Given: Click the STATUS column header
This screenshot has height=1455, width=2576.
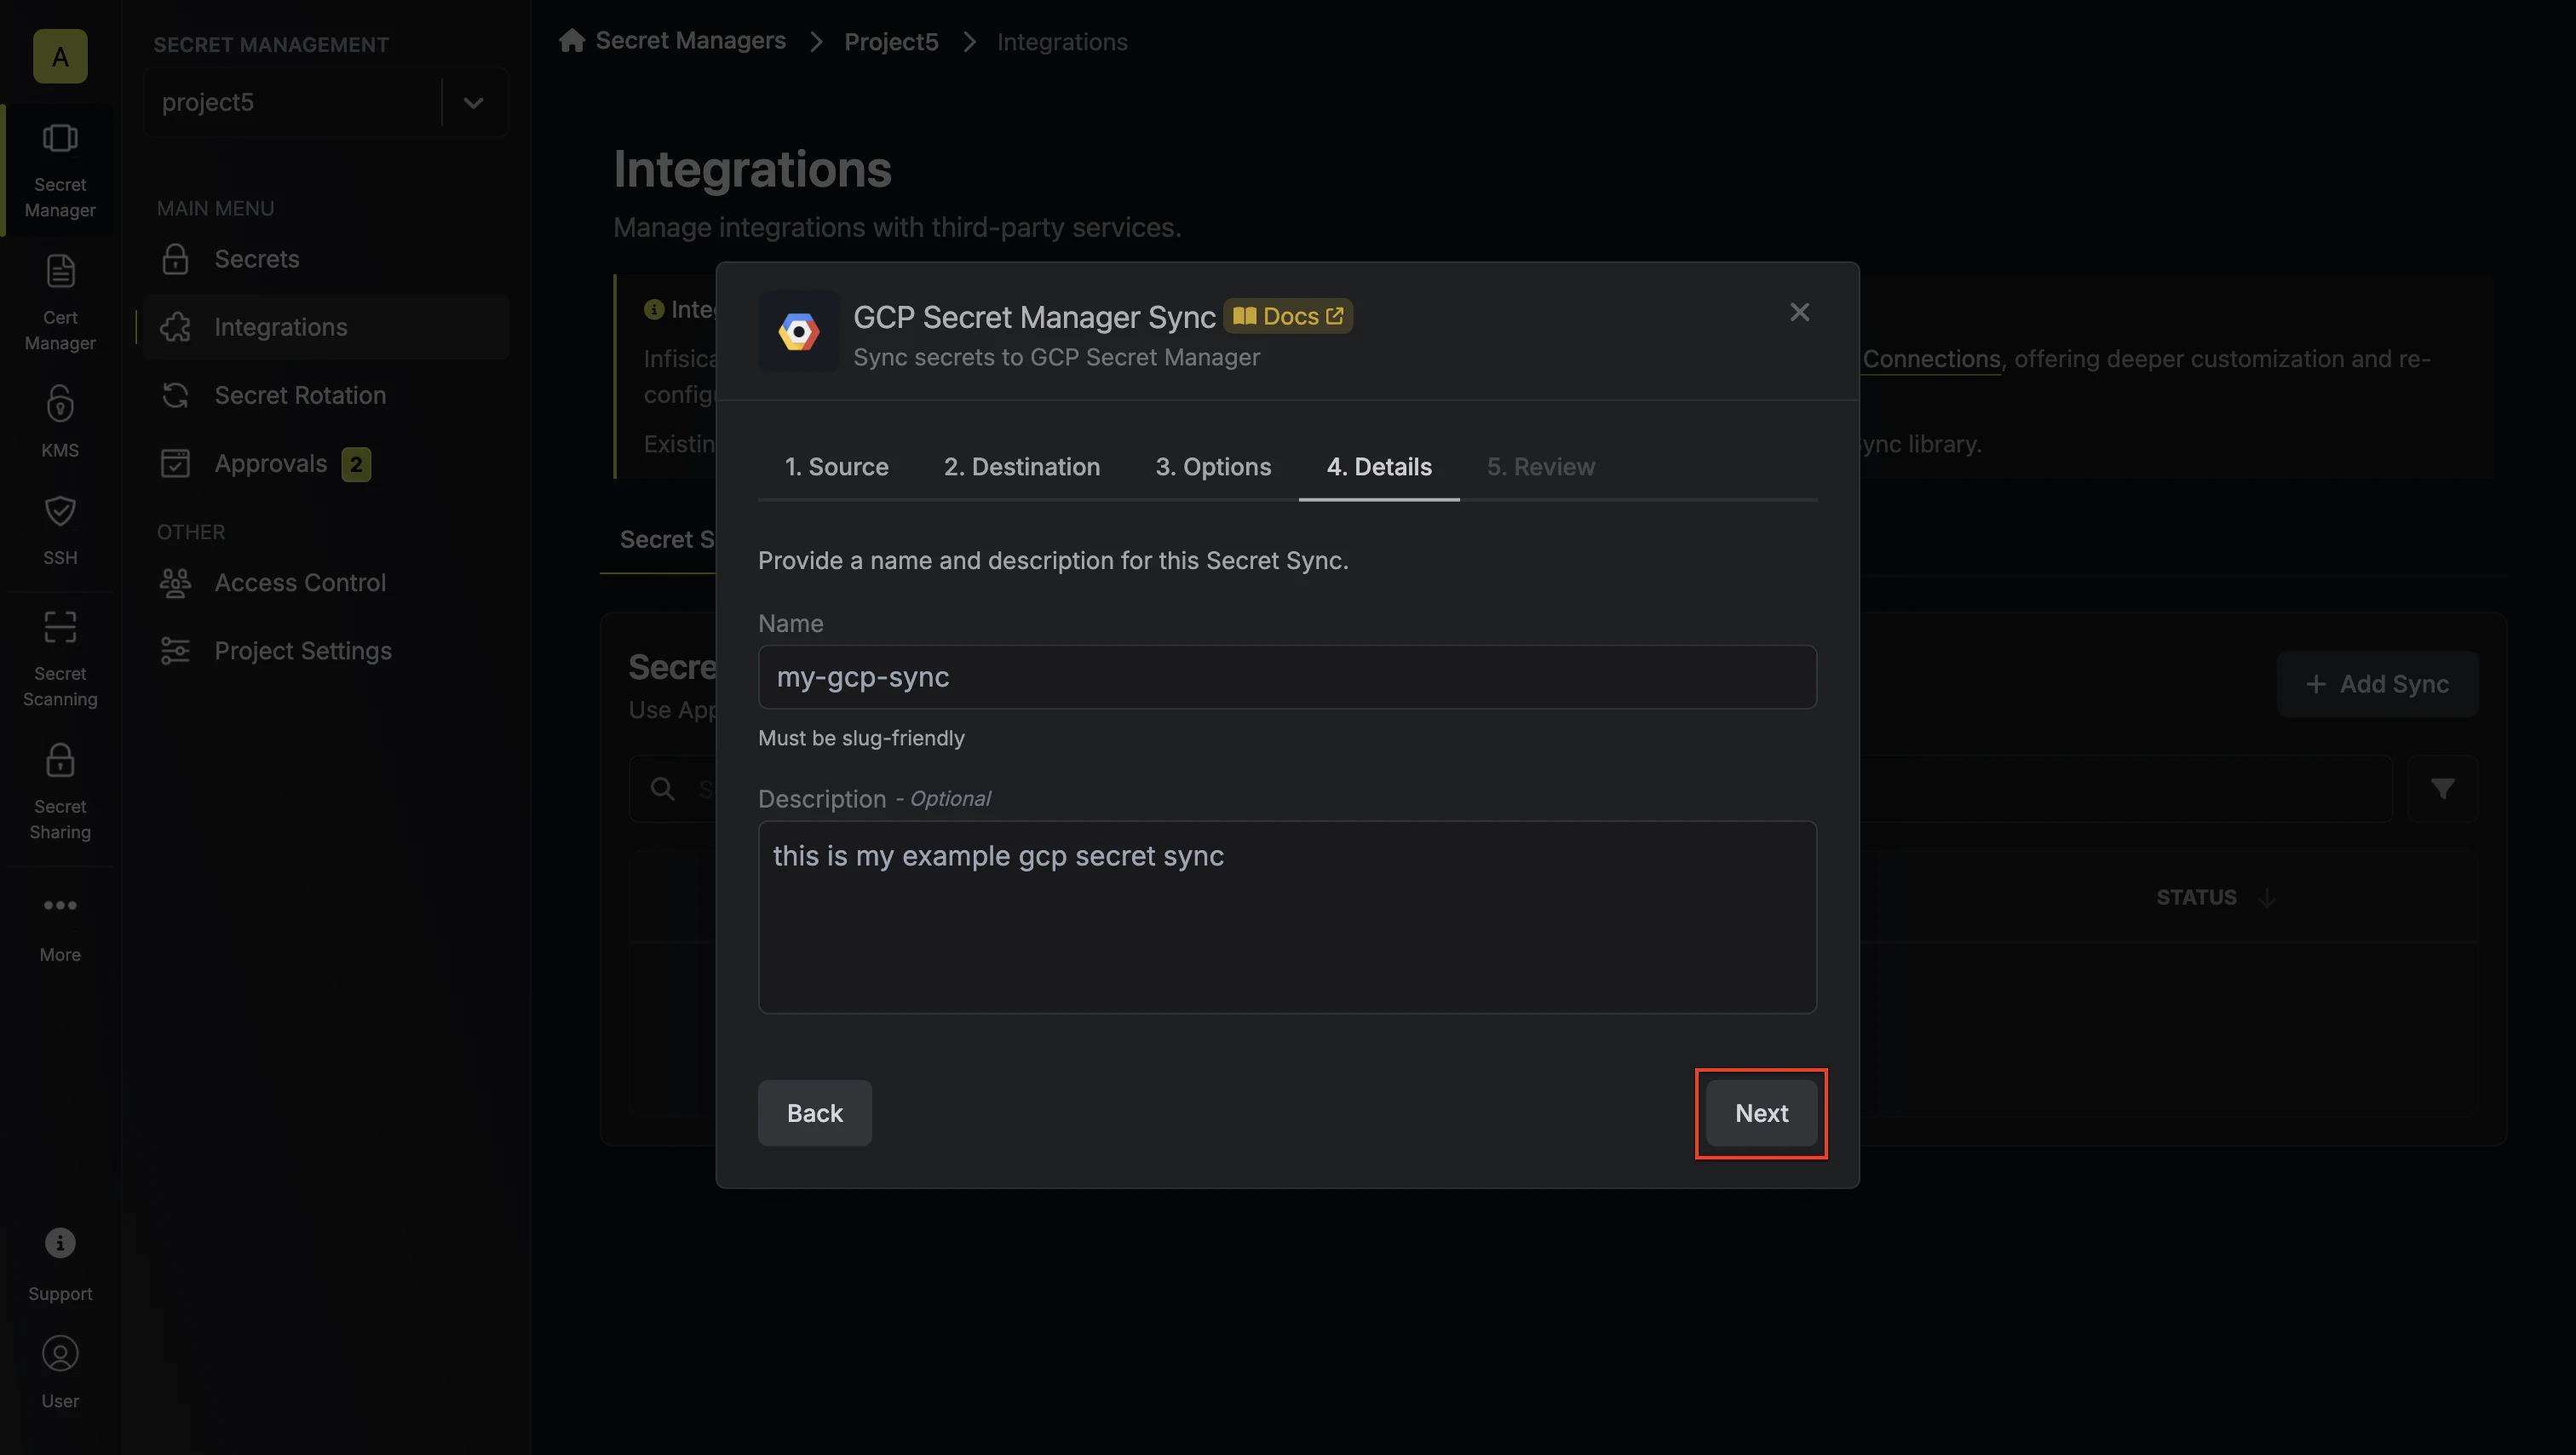Looking at the screenshot, I should [2196, 898].
